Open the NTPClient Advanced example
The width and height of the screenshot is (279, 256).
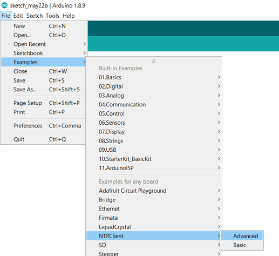click(242, 236)
